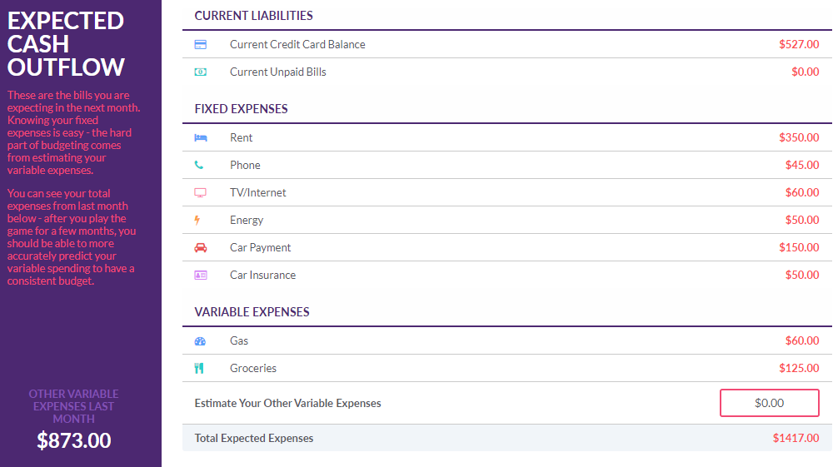Viewport: 838px width, 467px height.
Task: Click the Variable Expenses section heading
Action: click(x=252, y=312)
